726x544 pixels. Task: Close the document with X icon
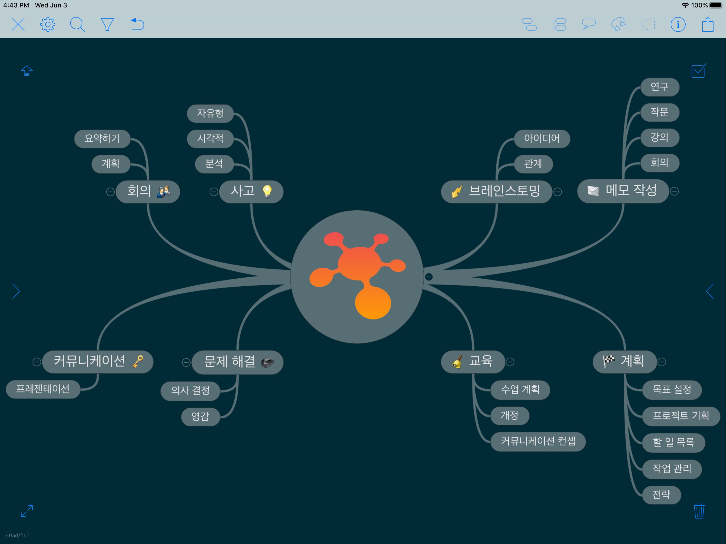(x=18, y=25)
